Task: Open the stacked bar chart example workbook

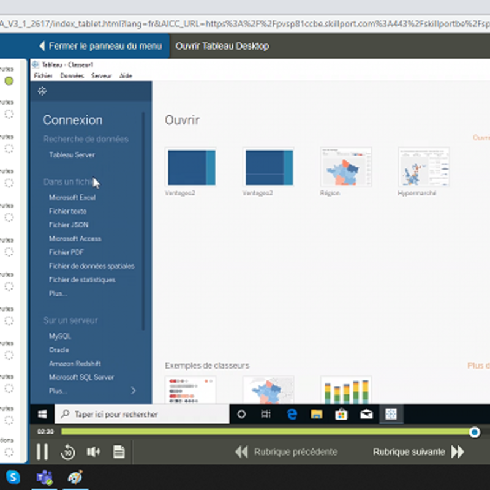Action: [346, 390]
